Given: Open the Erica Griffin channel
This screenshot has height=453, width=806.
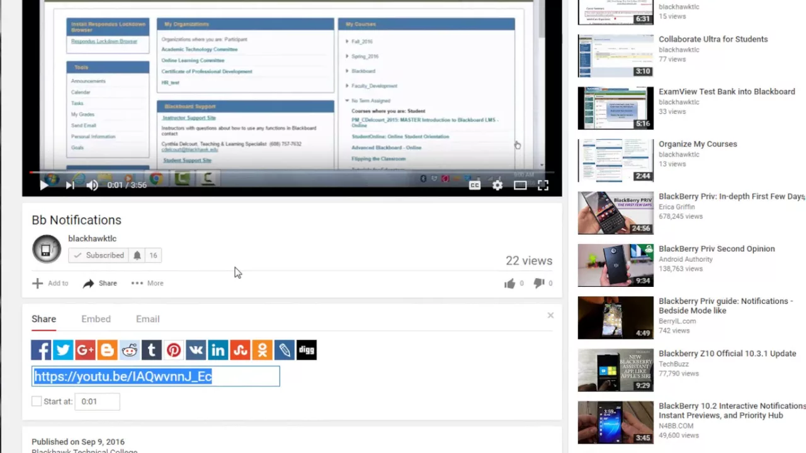Looking at the screenshot, I should point(677,206).
